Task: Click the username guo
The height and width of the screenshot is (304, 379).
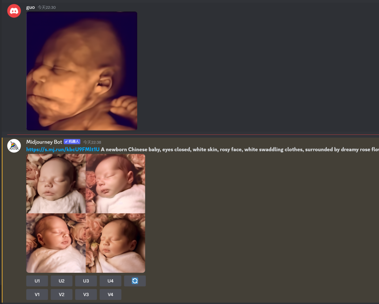Action: [31, 7]
